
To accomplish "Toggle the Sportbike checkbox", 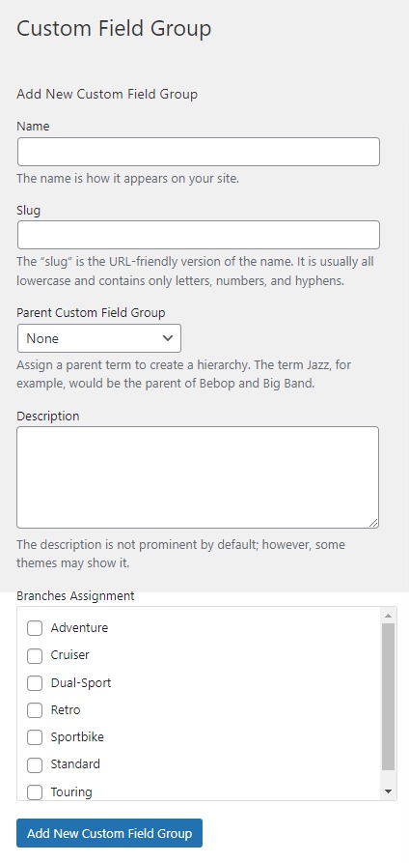I will [x=35, y=737].
